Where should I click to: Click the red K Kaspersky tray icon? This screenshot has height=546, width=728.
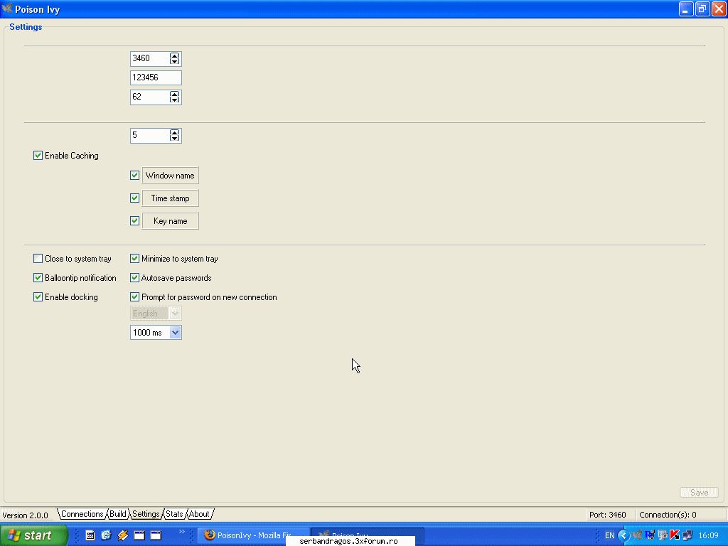click(x=675, y=535)
